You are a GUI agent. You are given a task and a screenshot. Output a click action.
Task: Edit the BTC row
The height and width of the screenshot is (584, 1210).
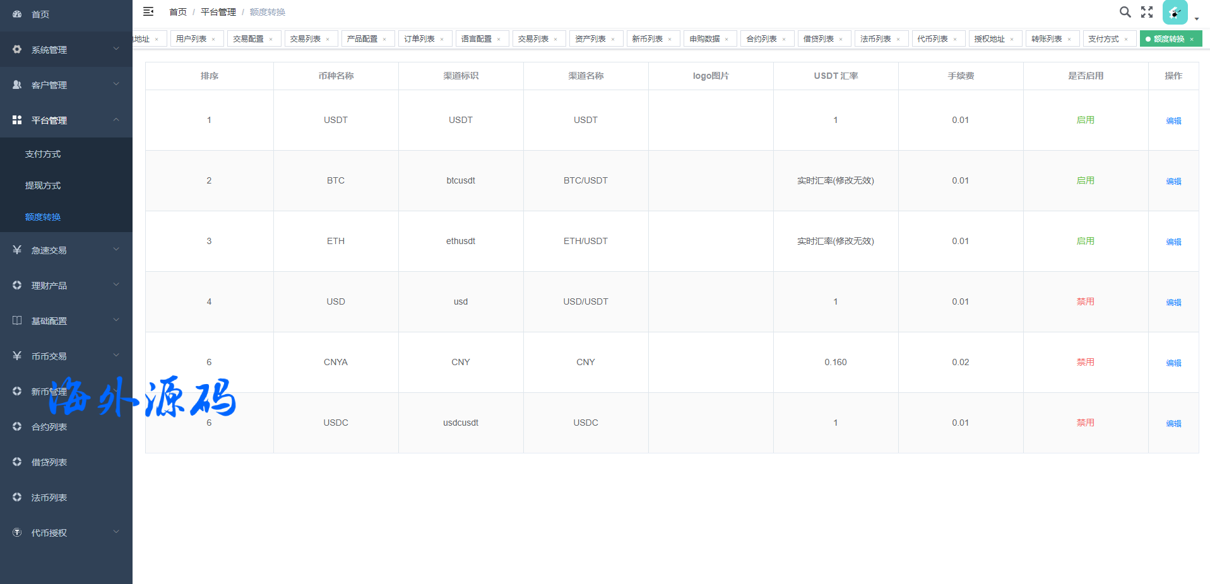pyautogui.click(x=1173, y=181)
